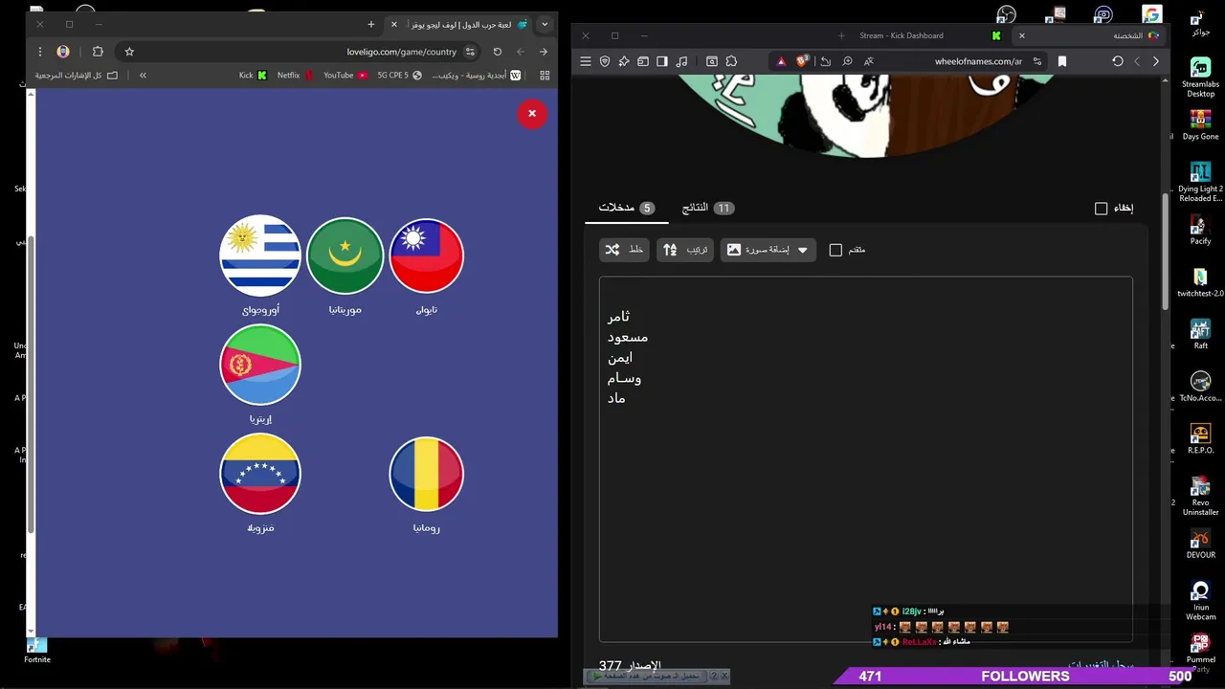Viewport: 1225px width, 689px height.
Task: Reload the wheelofnames page
Action: click(1117, 61)
